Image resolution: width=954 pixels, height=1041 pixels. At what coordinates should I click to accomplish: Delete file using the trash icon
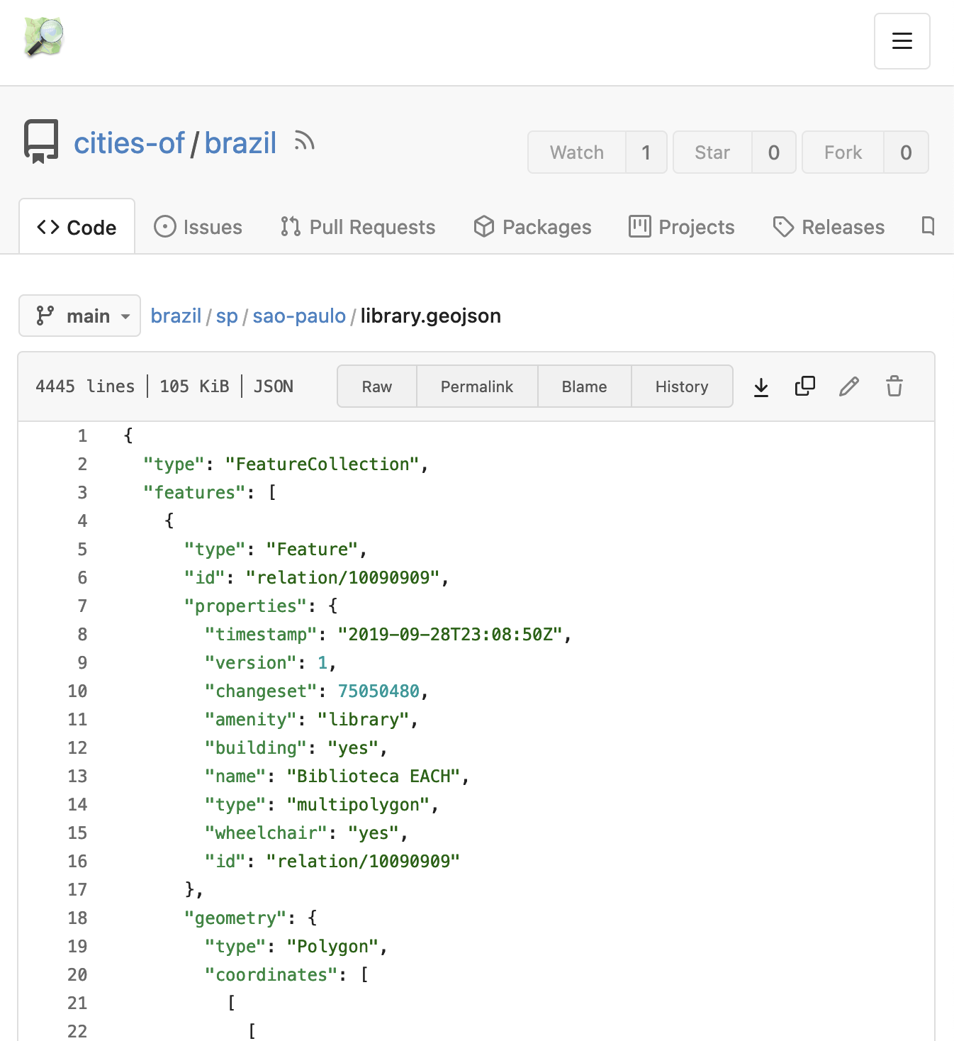pos(894,386)
